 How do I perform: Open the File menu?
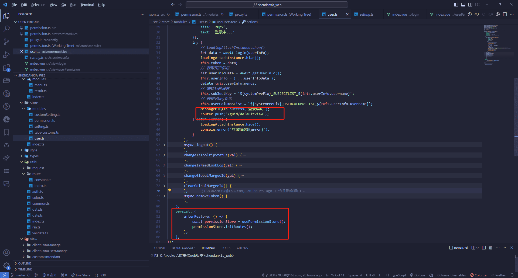click(x=14, y=5)
